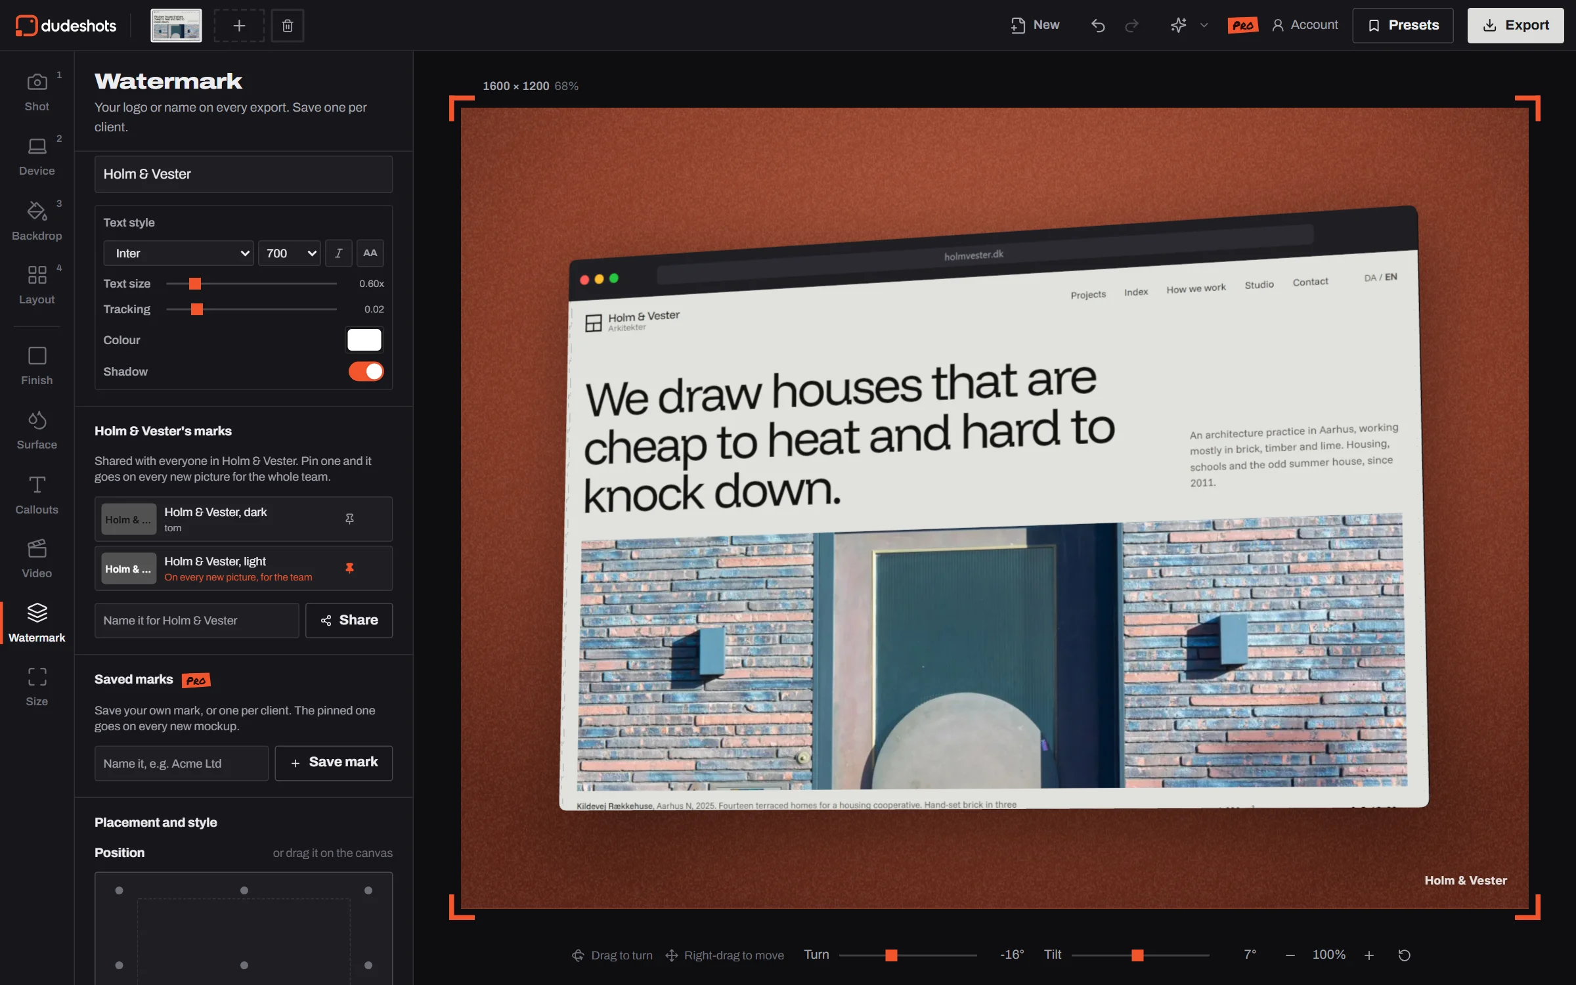The image size is (1576, 985).
Task: Click the Export button
Action: 1516,26
